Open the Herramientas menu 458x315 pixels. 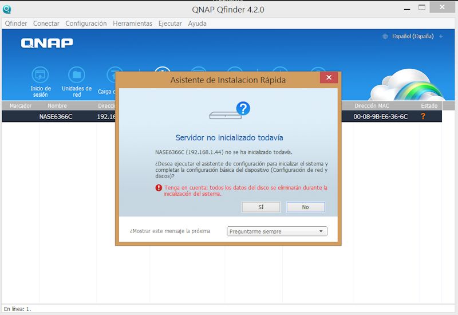pyautogui.click(x=133, y=23)
